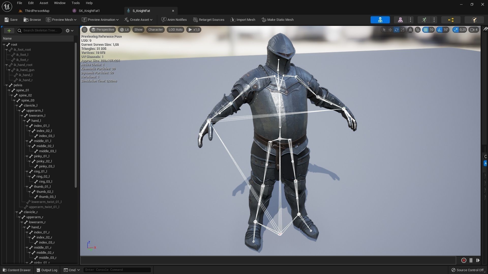The height and width of the screenshot is (274, 488).
Task: Open Output Log
Action: (47, 270)
